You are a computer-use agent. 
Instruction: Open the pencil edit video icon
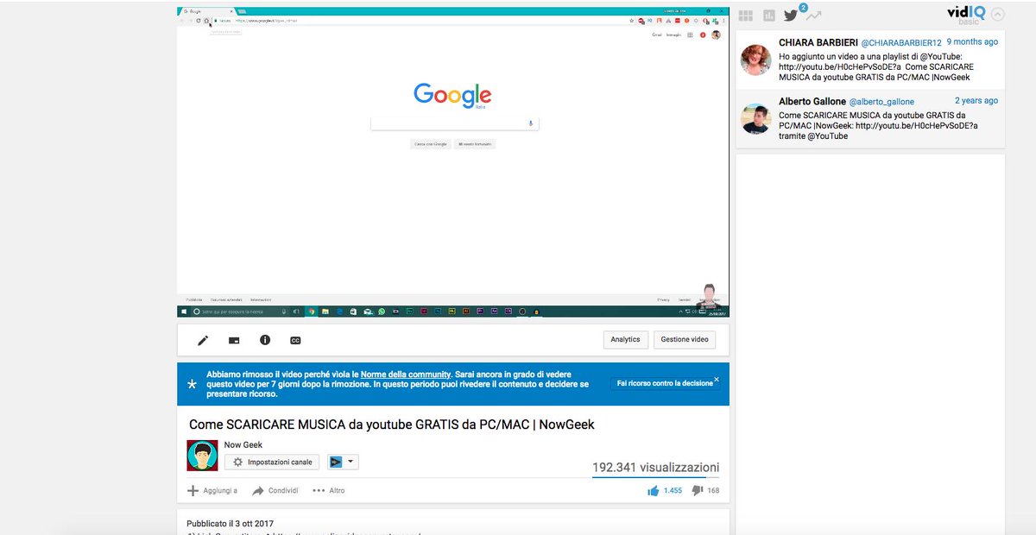point(203,340)
